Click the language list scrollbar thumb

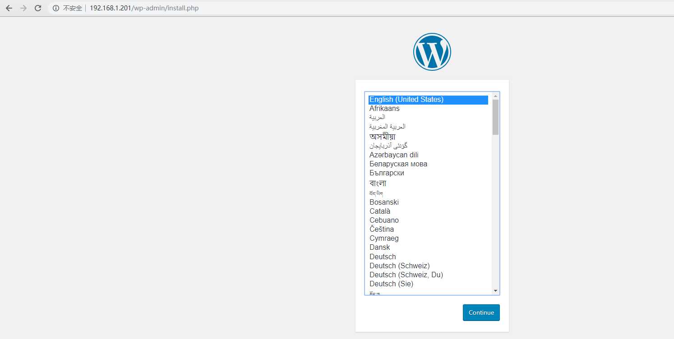495,117
